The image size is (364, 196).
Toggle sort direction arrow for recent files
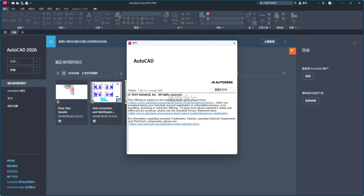[121, 73]
